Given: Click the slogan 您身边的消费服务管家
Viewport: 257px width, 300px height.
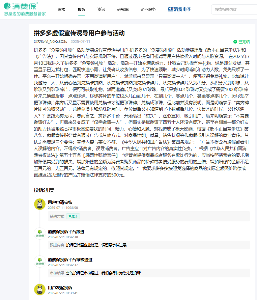Looking at the screenshot, I should [x=25, y=14].
